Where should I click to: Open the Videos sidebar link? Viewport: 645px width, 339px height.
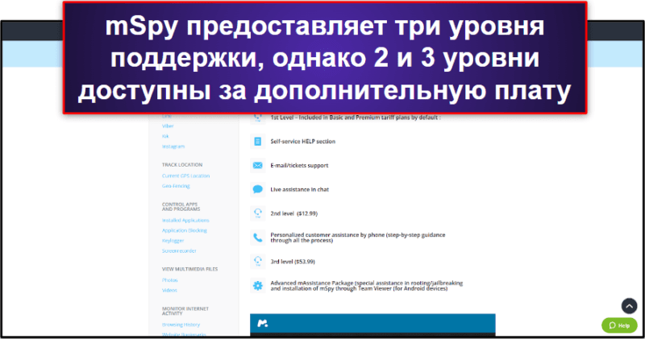coord(169,290)
